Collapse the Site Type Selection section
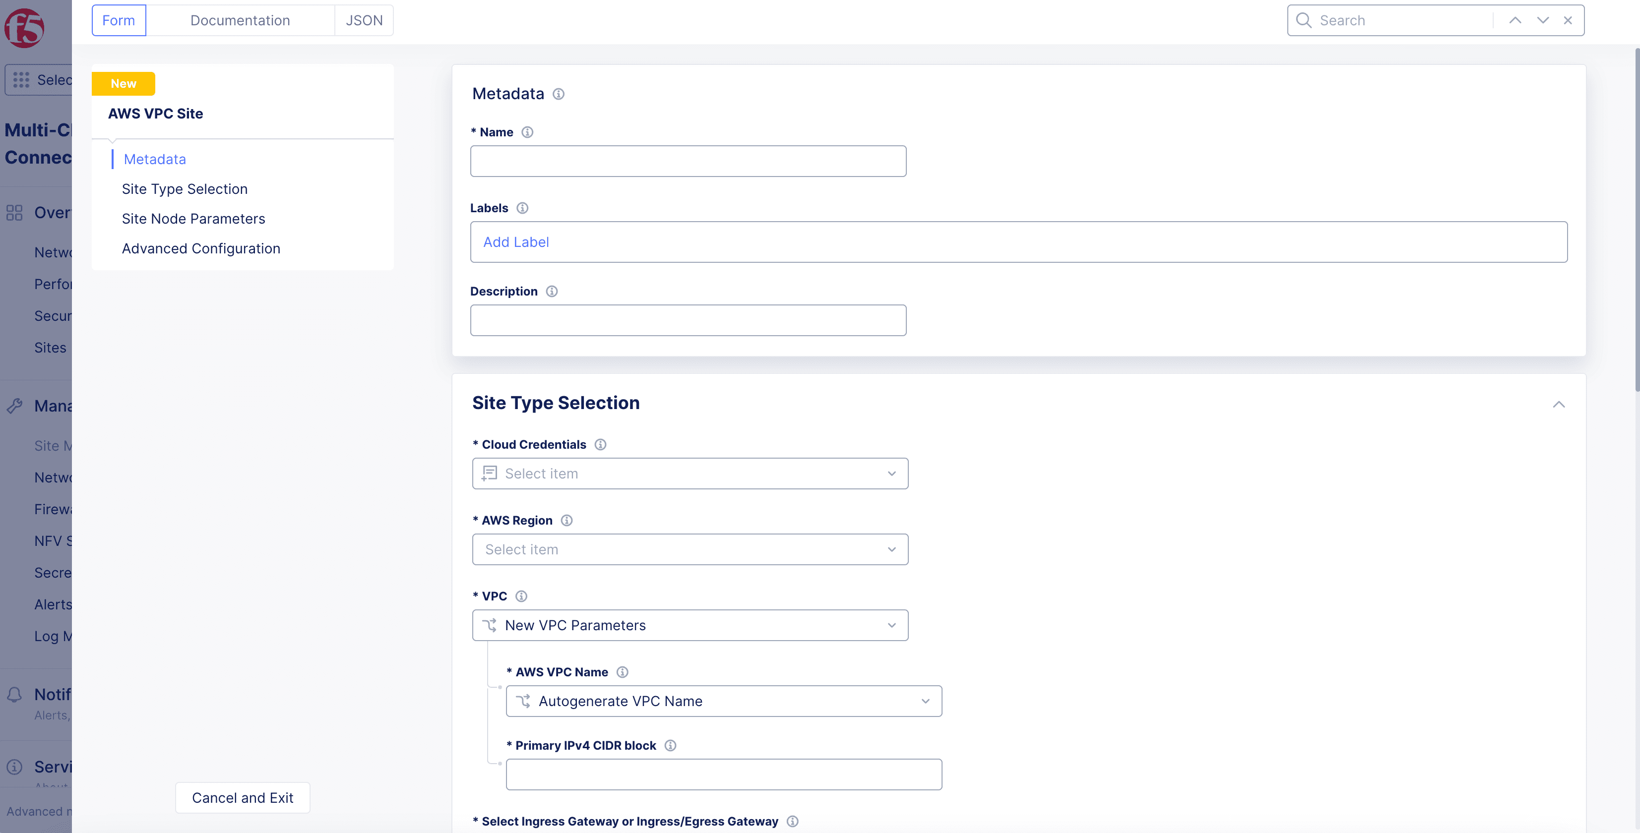This screenshot has width=1640, height=833. coord(1559,404)
